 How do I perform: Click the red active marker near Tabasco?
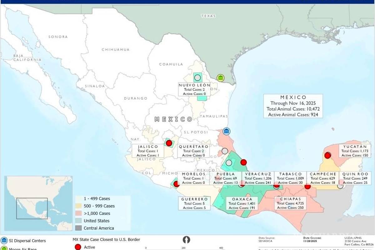[x=276, y=186]
